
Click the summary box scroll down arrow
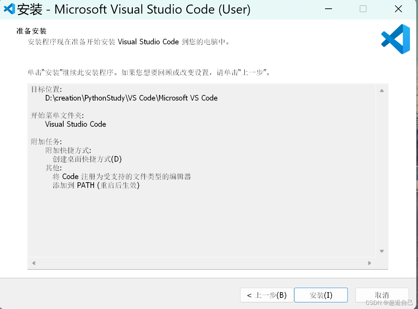[382, 251]
